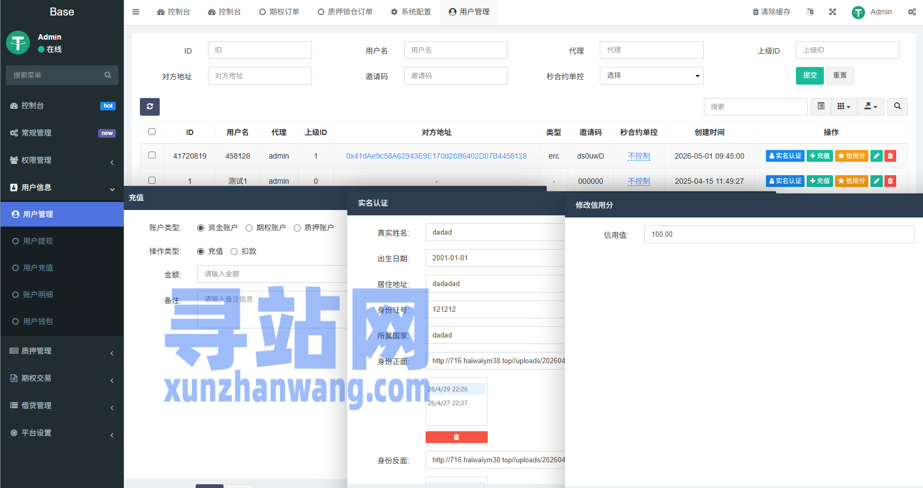Switch to 质押锁仓订单 tab
Screen dimensions: 923x488
[345, 12]
